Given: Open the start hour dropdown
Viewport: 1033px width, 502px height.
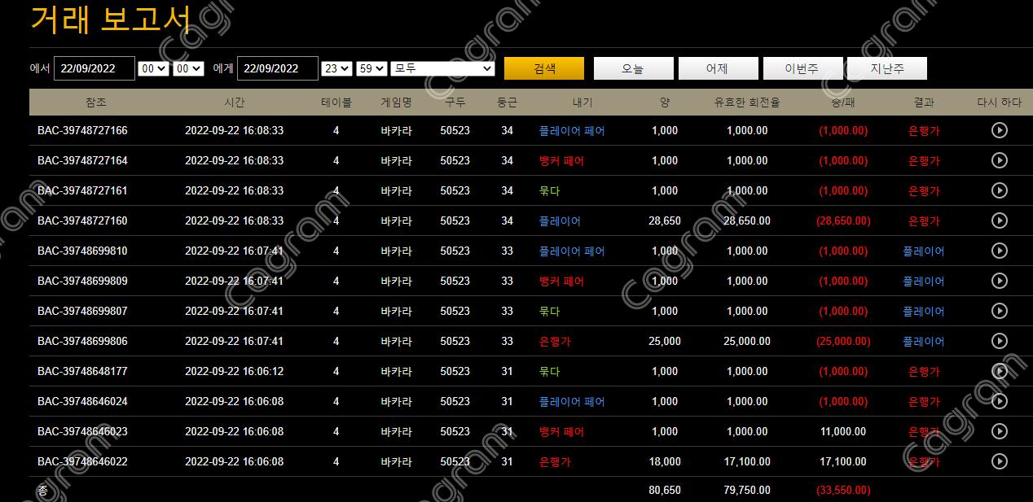Looking at the screenshot, I should tap(154, 68).
